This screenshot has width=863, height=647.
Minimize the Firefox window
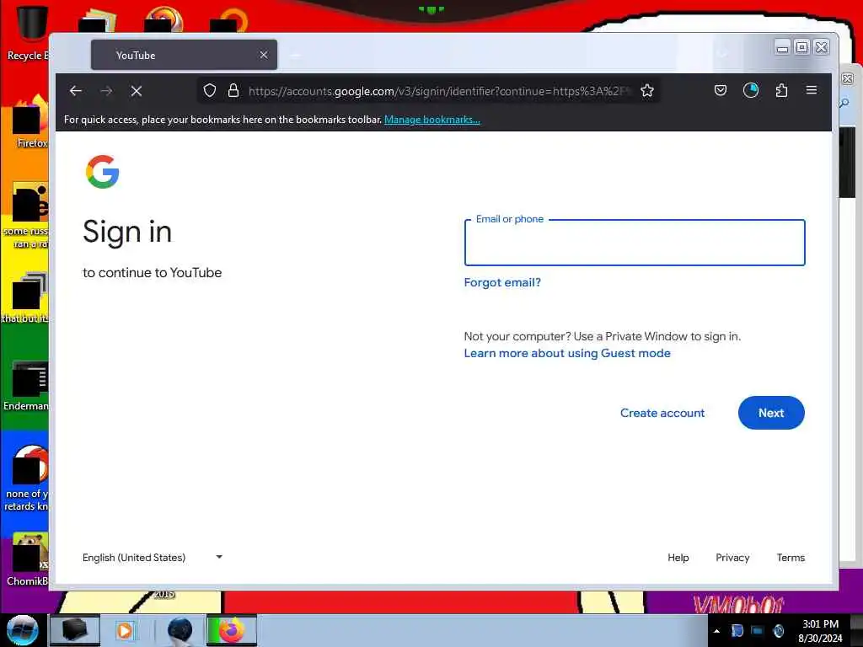781,48
